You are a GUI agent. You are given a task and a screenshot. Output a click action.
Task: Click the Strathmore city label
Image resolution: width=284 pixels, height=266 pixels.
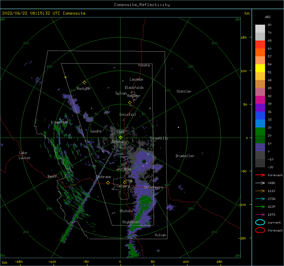pyautogui.click(x=153, y=187)
